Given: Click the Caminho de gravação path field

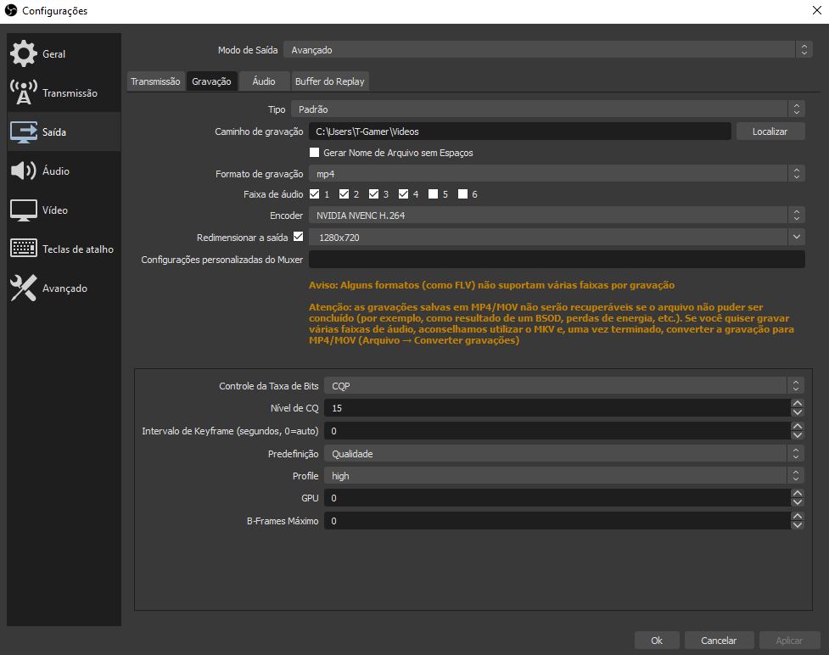Looking at the screenshot, I should pyautogui.click(x=519, y=132).
